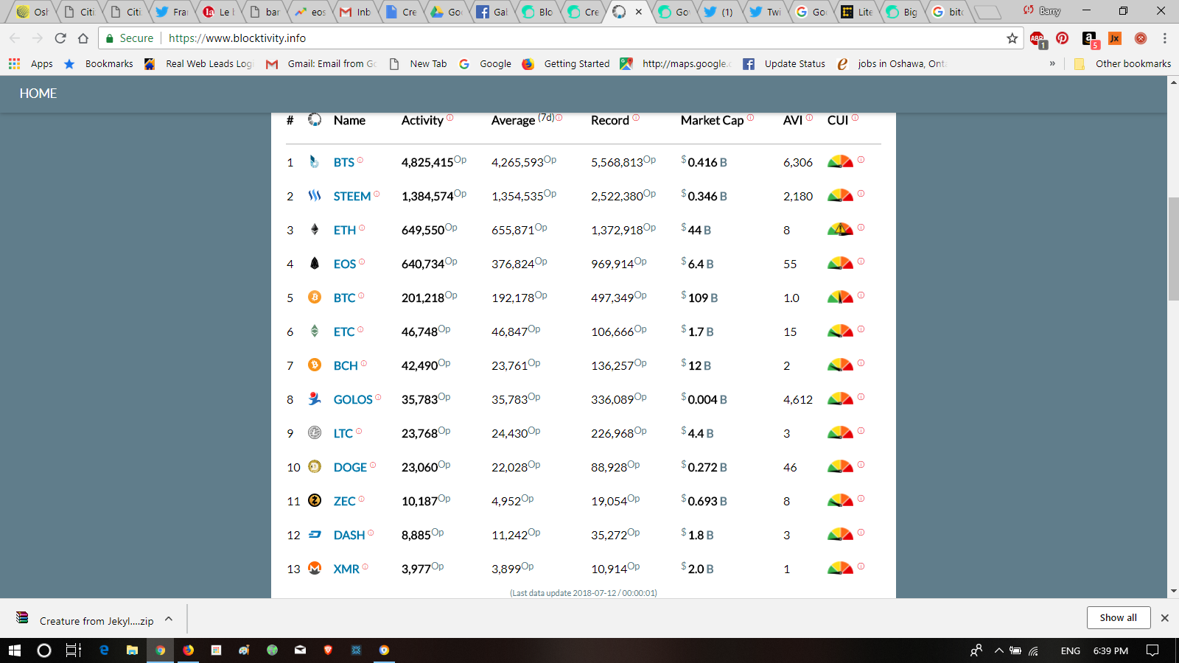This screenshot has width=1179, height=663.
Task: Open the Other bookmarks folder
Action: point(1122,64)
